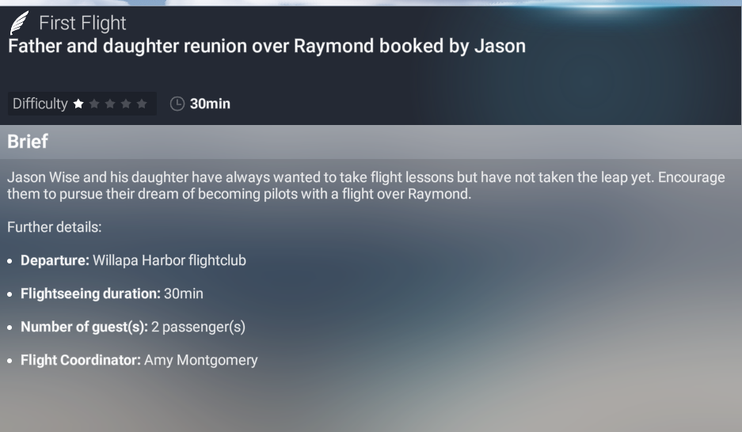Click the bullet before Flight Coordinator
Screen dimensions: 742x432
point(10,361)
